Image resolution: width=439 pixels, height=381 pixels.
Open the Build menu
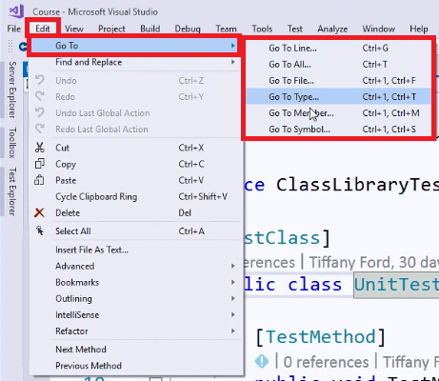150,29
